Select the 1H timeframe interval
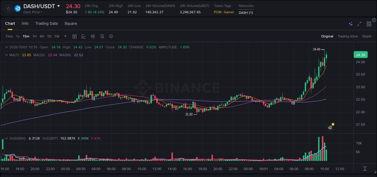Image resolution: width=377 pixels, height=177 pixels. [34, 36]
